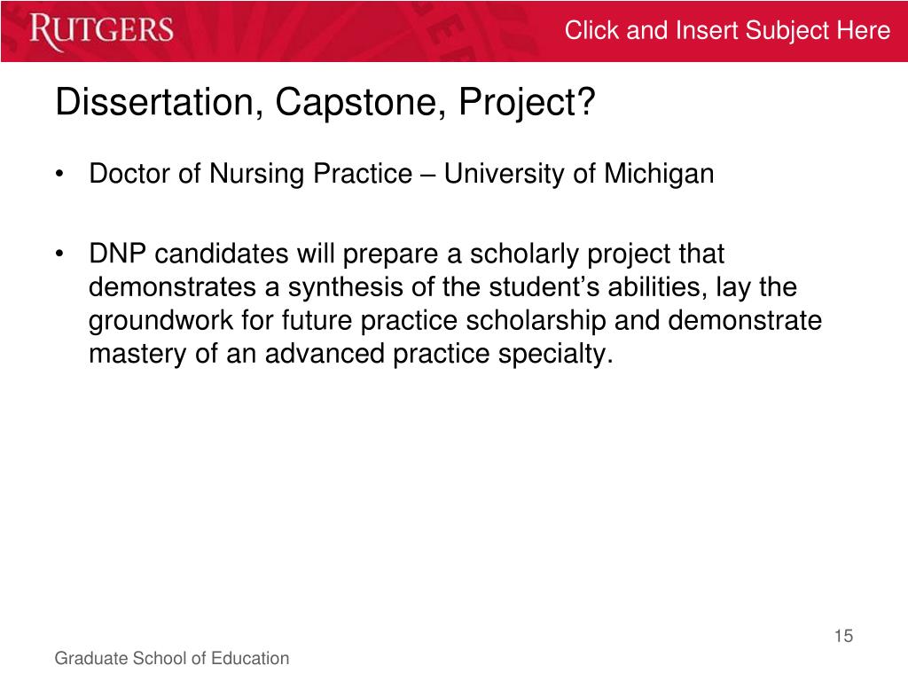Click the line "mastery of an advanced practice specialty."
Screen dimensions: 908x681
click(x=350, y=355)
